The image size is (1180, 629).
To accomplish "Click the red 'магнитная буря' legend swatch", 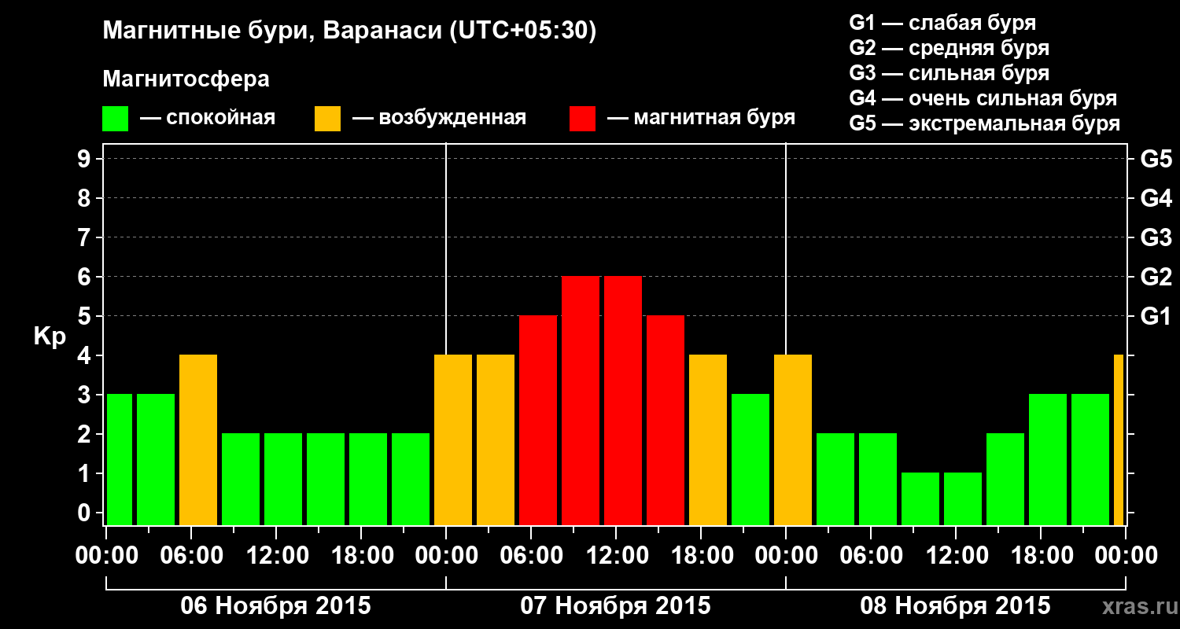I will [x=582, y=119].
